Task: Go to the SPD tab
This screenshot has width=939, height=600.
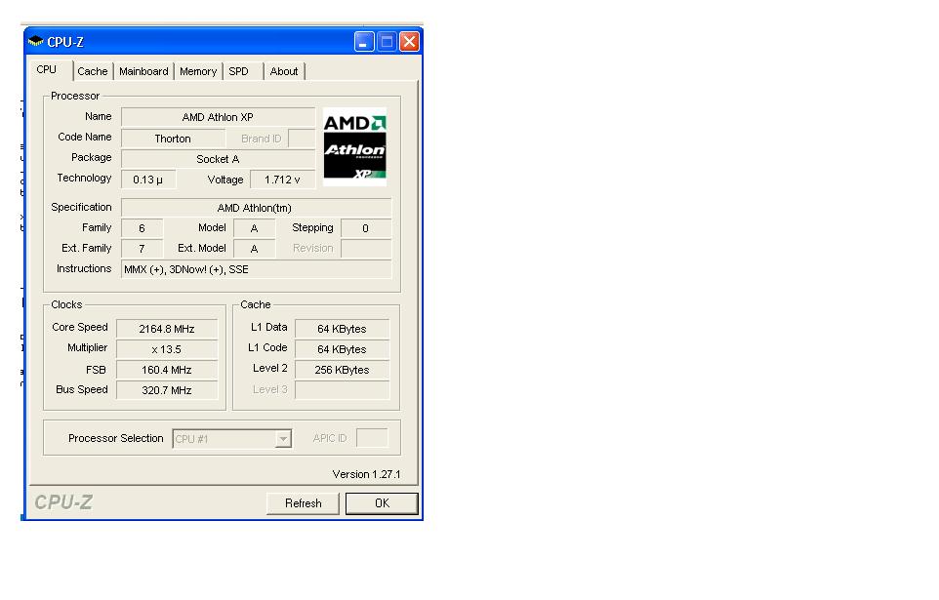Action: tap(239, 71)
